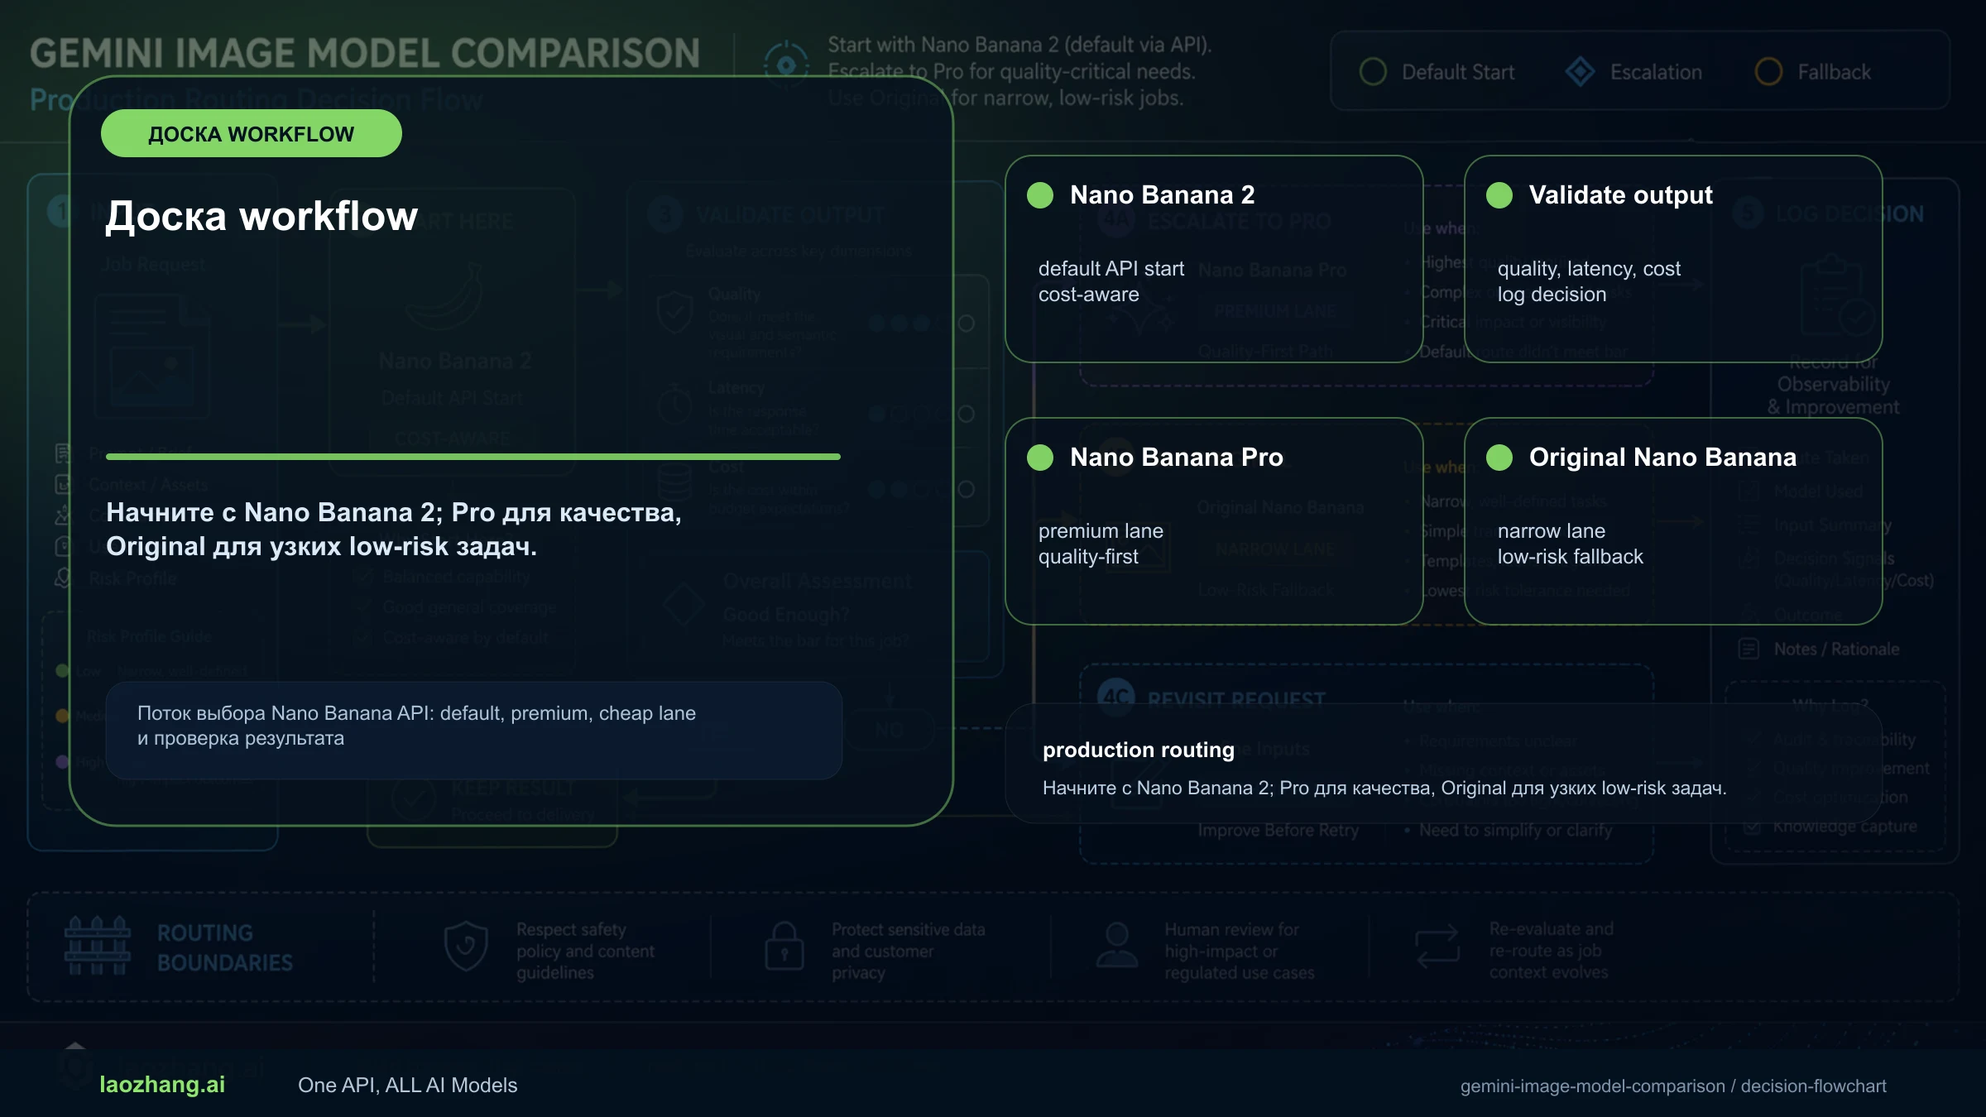Click the green ДОСКА WORKFLOW pill badge
This screenshot has height=1117, width=1986.
point(252,134)
